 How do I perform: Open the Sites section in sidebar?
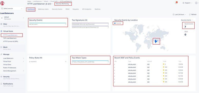[5, 24]
